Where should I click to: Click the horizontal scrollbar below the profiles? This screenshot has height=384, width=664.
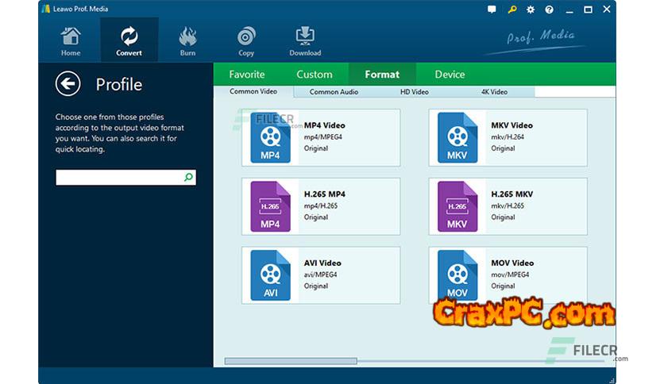291,361
